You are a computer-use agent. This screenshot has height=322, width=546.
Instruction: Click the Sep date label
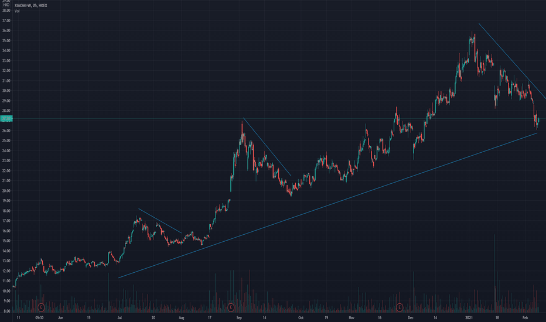[x=239, y=318]
